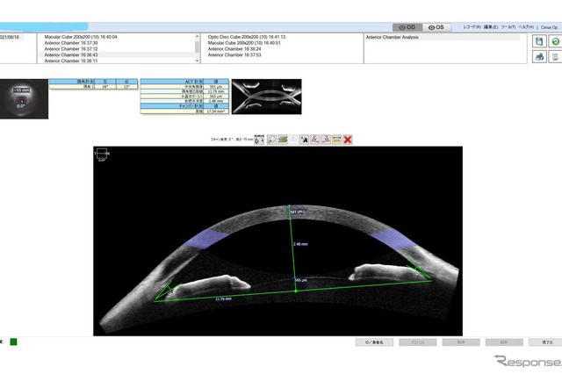Viewport: 562px width, 374px height.
Task: Click the green status square at bottom left
Action: [13, 342]
